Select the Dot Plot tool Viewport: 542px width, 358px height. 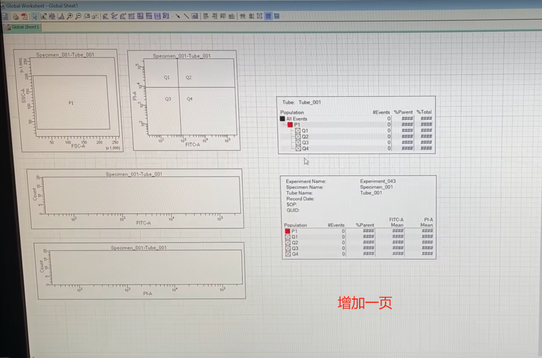tap(44, 16)
